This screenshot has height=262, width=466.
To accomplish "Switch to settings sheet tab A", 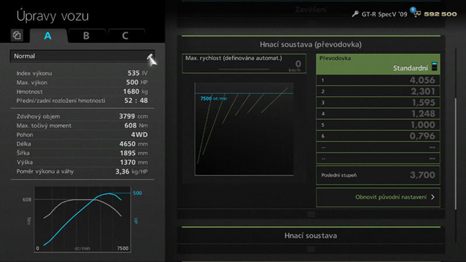I will pyautogui.click(x=48, y=36).
